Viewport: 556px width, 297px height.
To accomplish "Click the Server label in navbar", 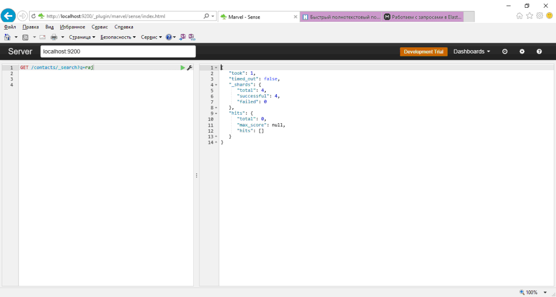I will point(20,51).
